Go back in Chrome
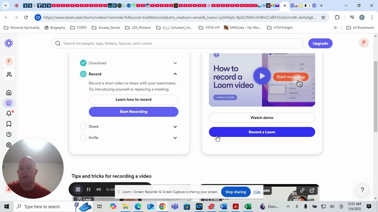This screenshot has height=212, width=378. [6, 17]
